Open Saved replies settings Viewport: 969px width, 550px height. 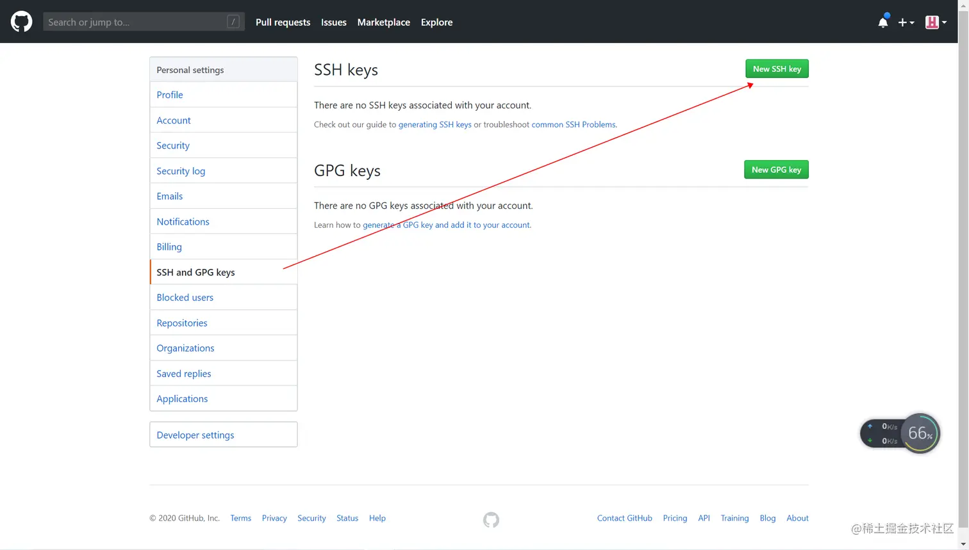(224, 373)
